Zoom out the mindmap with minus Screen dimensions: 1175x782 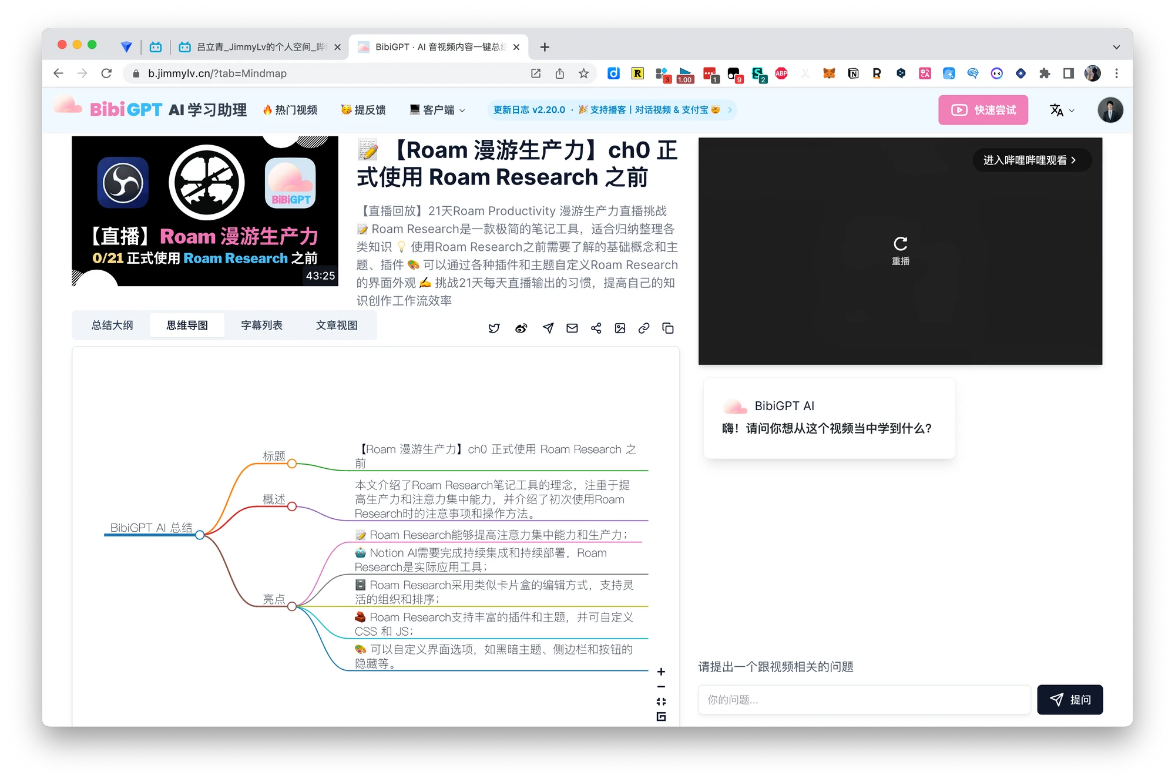[661, 687]
